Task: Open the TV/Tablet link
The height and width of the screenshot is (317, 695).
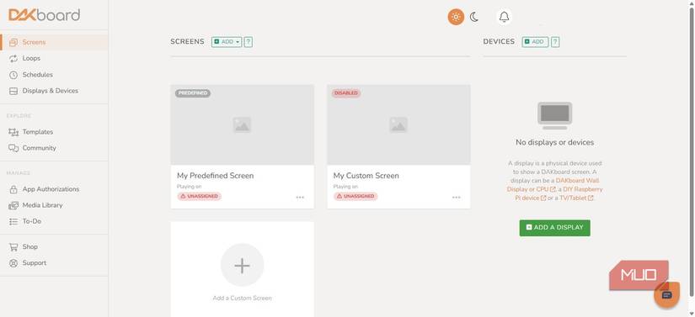Action: pyautogui.click(x=576, y=198)
